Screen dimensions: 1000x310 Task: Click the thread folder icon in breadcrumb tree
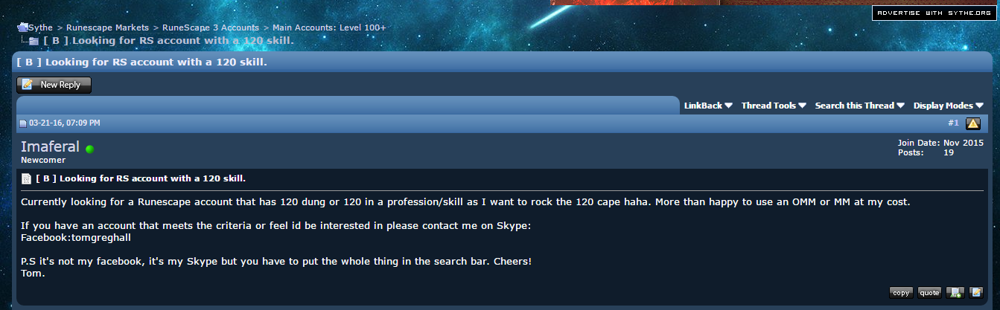(34, 41)
